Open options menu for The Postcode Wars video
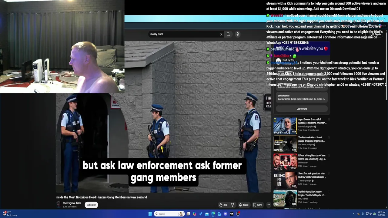This screenshot has height=218, width=388. click(329, 138)
